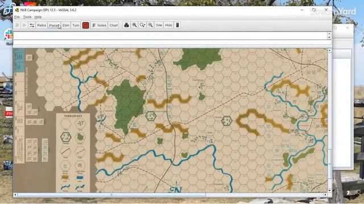Click the Elim toolbar button
364x204 pixels.
coord(66,25)
